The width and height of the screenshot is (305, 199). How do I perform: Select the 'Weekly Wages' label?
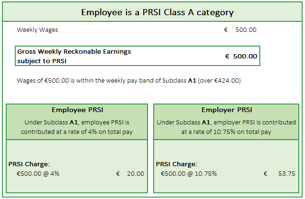coord(38,29)
